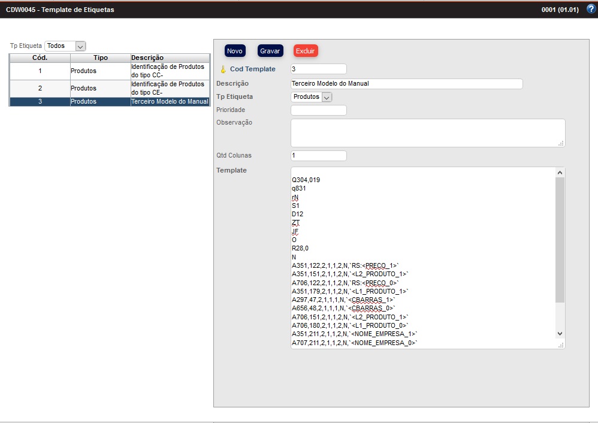Image resolution: width=598 pixels, height=423 pixels.
Task: Click the Descrição column header
Action: [170, 58]
